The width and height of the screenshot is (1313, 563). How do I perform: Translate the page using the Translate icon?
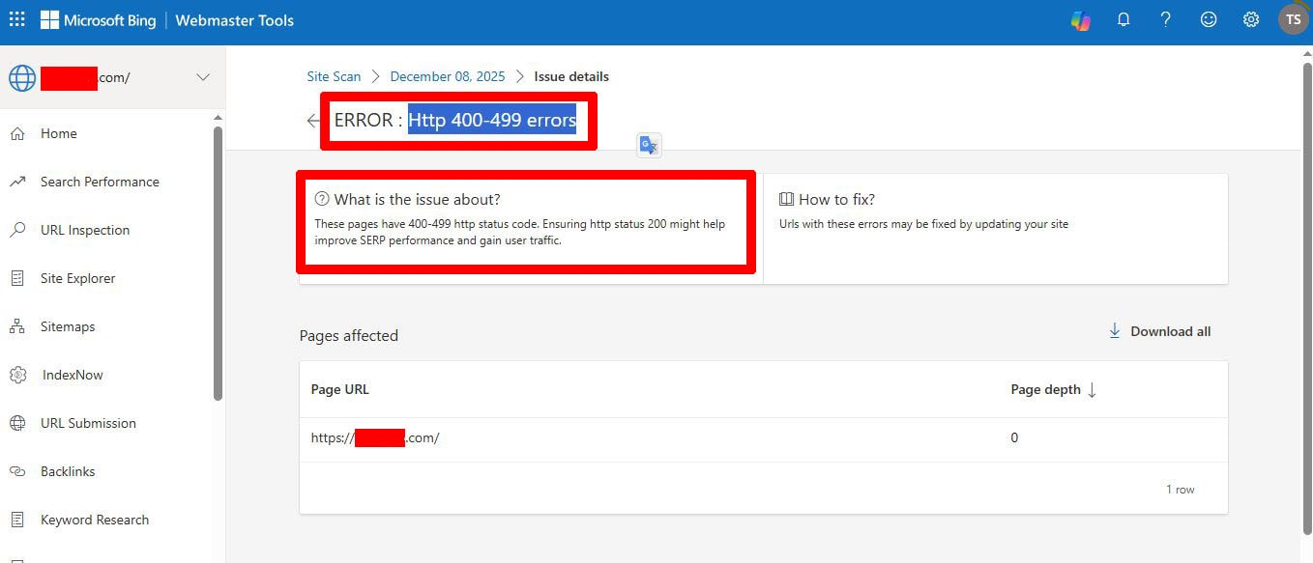point(648,144)
